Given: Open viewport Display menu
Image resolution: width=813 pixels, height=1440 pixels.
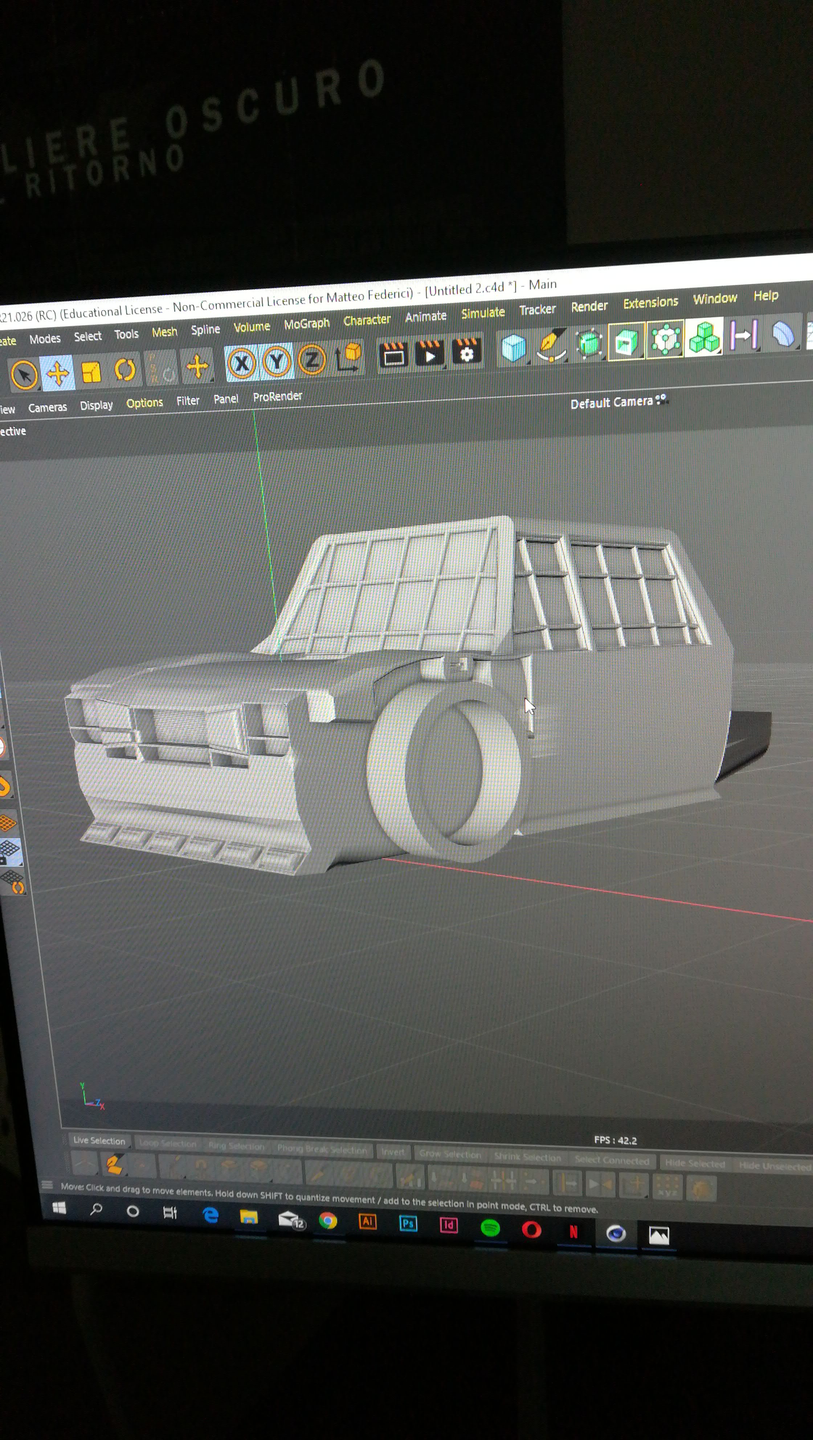Looking at the screenshot, I should (x=96, y=405).
